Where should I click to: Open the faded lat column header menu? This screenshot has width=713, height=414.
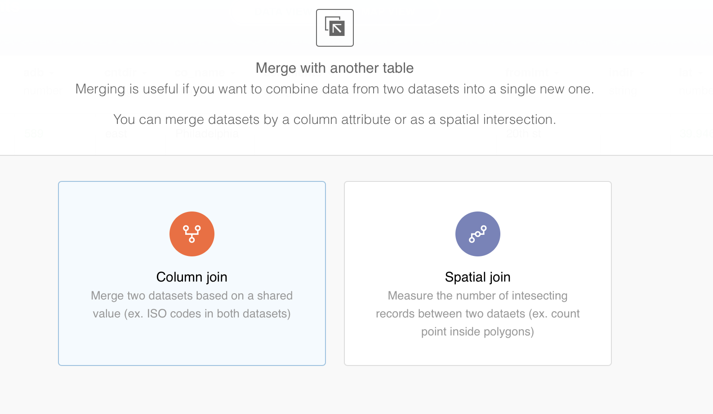[700, 72]
